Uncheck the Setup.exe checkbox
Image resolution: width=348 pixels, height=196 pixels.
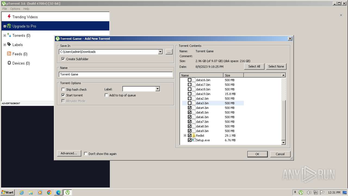[x=190, y=140]
